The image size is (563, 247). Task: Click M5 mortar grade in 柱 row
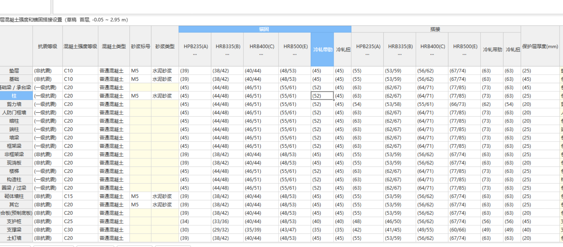pos(140,96)
